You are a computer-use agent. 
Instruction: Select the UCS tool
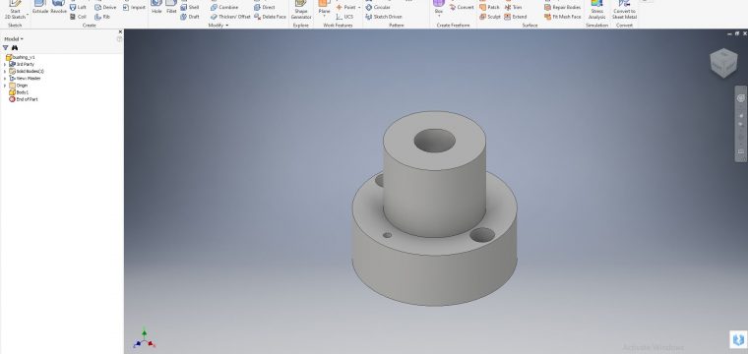pyautogui.click(x=344, y=16)
